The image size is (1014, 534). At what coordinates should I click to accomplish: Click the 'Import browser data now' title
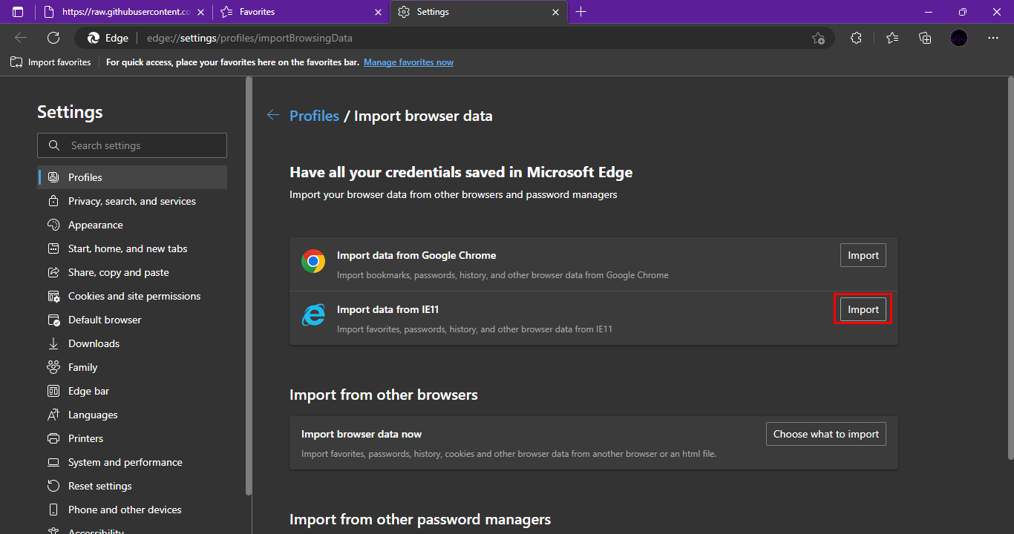(x=362, y=434)
